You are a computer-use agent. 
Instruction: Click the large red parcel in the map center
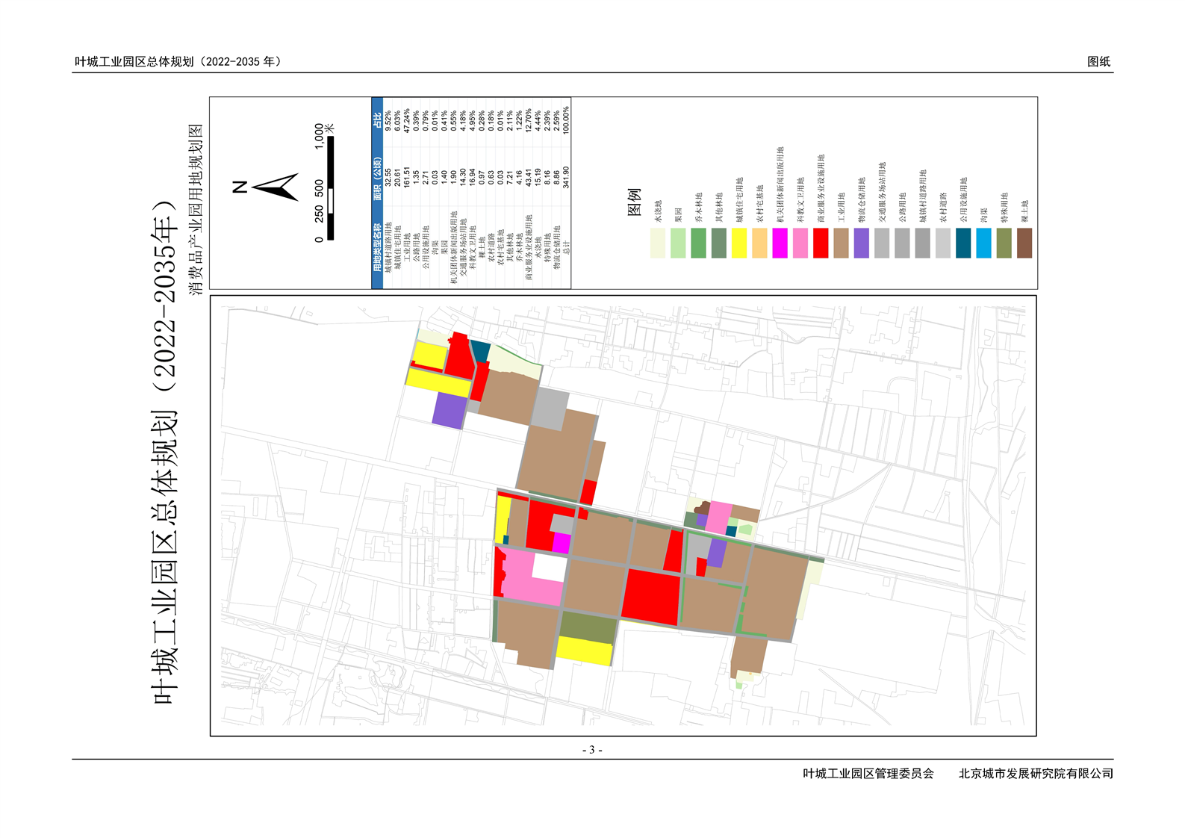pos(651,597)
